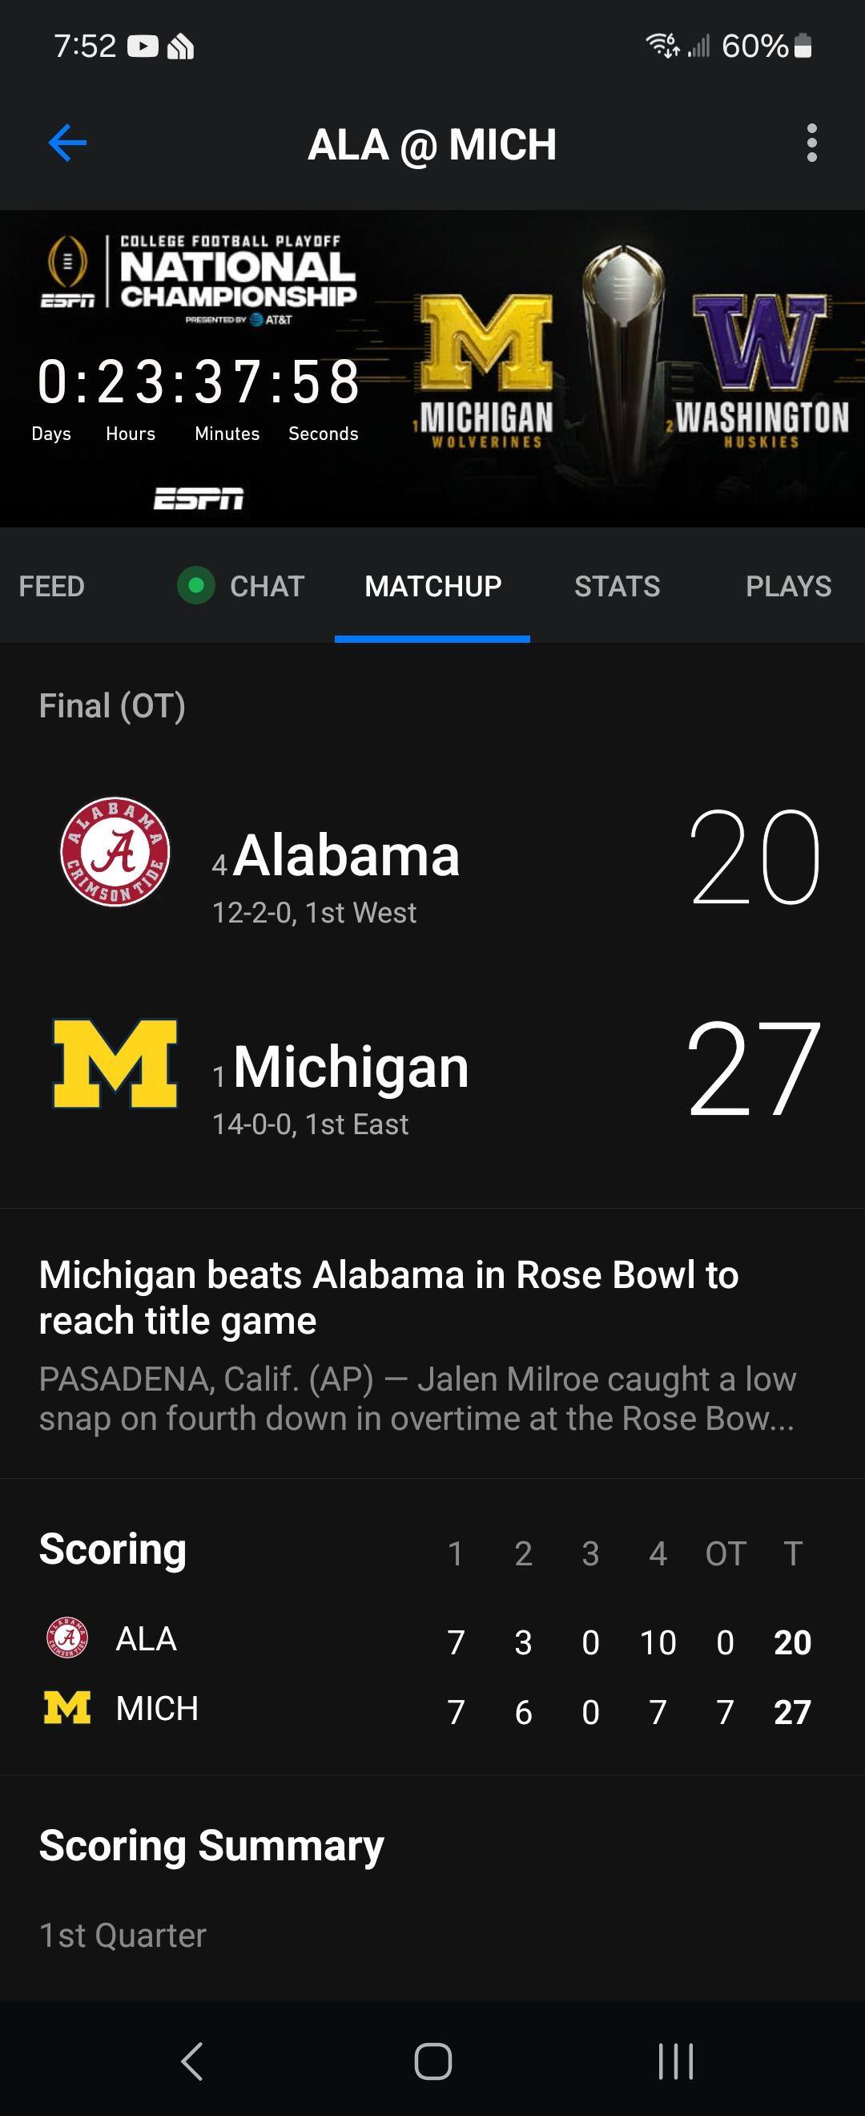Tap the blue back arrow in header
The image size is (865, 2116).
click(x=67, y=143)
